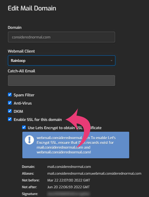Disable the DKIM checkbox
Screen dimensions: 149x197
[x=10, y=111]
